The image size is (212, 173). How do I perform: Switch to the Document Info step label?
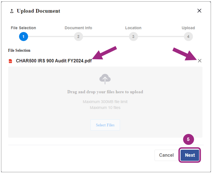click(x=78, y=28)
